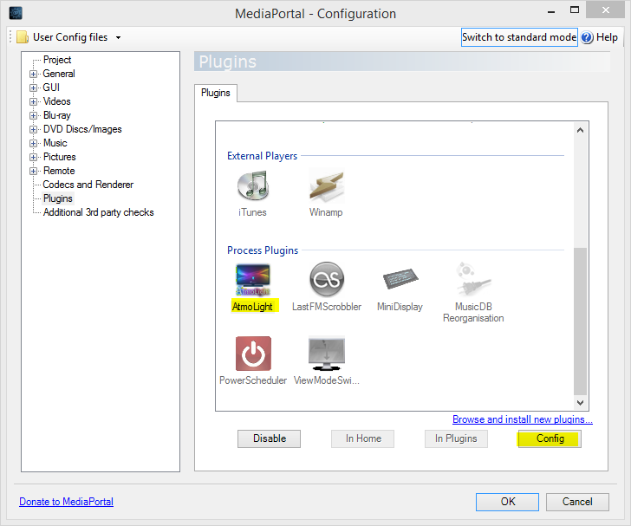Image resolution: width=631 pixels, height=526 pixels.
Task: Expand the Remote tree node
Action: 34,171
